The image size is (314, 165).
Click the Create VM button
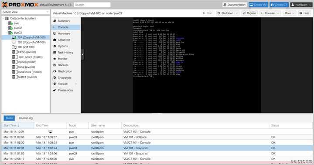point(258,5)
